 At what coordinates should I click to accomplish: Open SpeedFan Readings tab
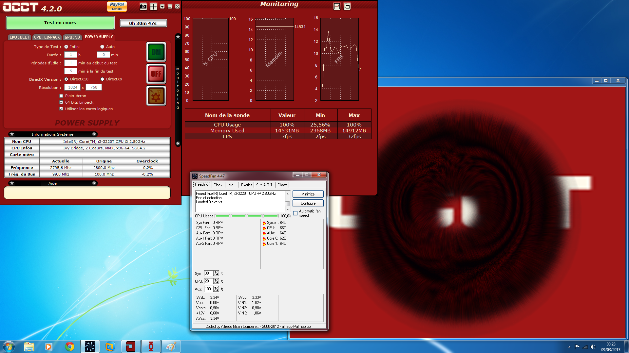pos(202,185)
